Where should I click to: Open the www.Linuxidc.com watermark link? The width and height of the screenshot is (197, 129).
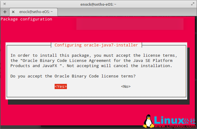tap(174, 126)
